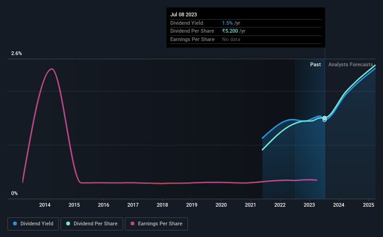Click the 2.6% y-axis label
The height and width of the screenshot is (237, 383).
[16, 53]
